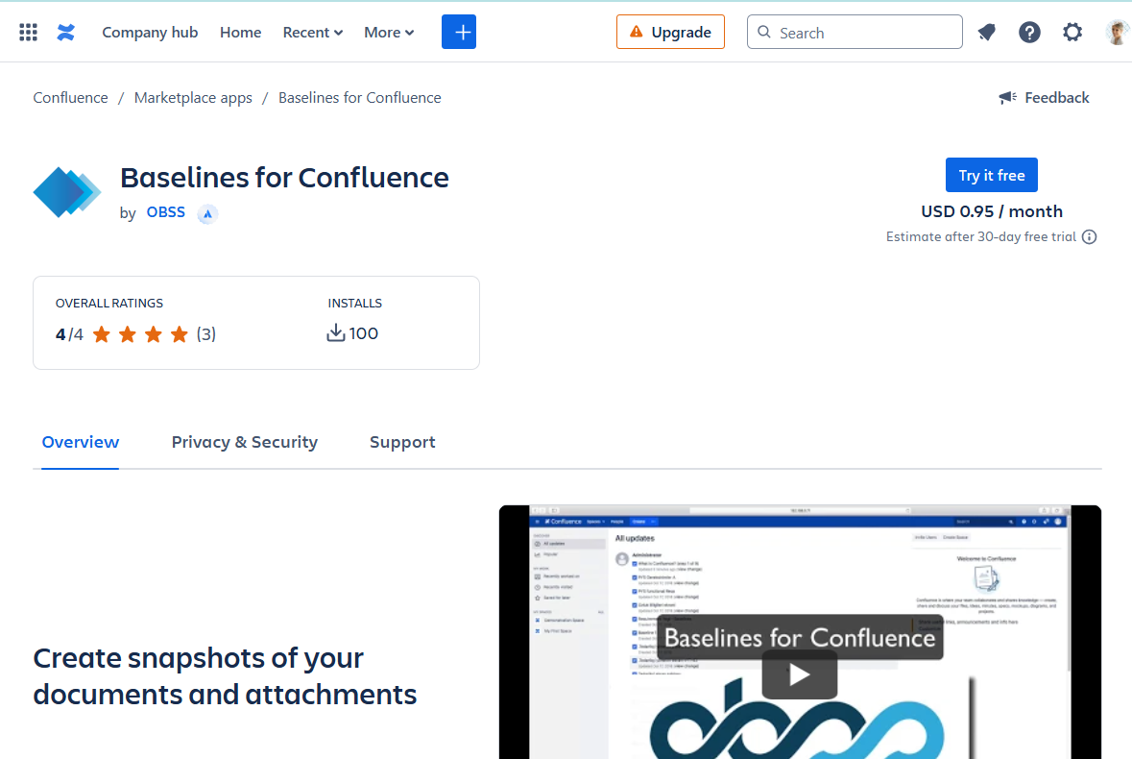Click the Atlassian partner badge next to OBSS
Image resolution: width=1132 pixels, height=759 pixels.
[207, 214]
